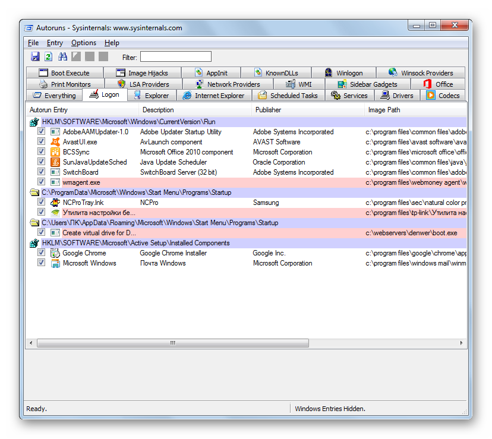The height and width of the screenshot is (439, 492).
Task: Toggle the Microsoft Windows entry checkbox
Action: pos(42,263)
